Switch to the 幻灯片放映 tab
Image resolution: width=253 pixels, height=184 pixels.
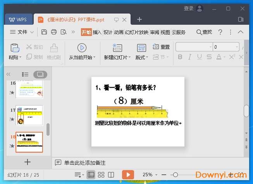point(137,32)
